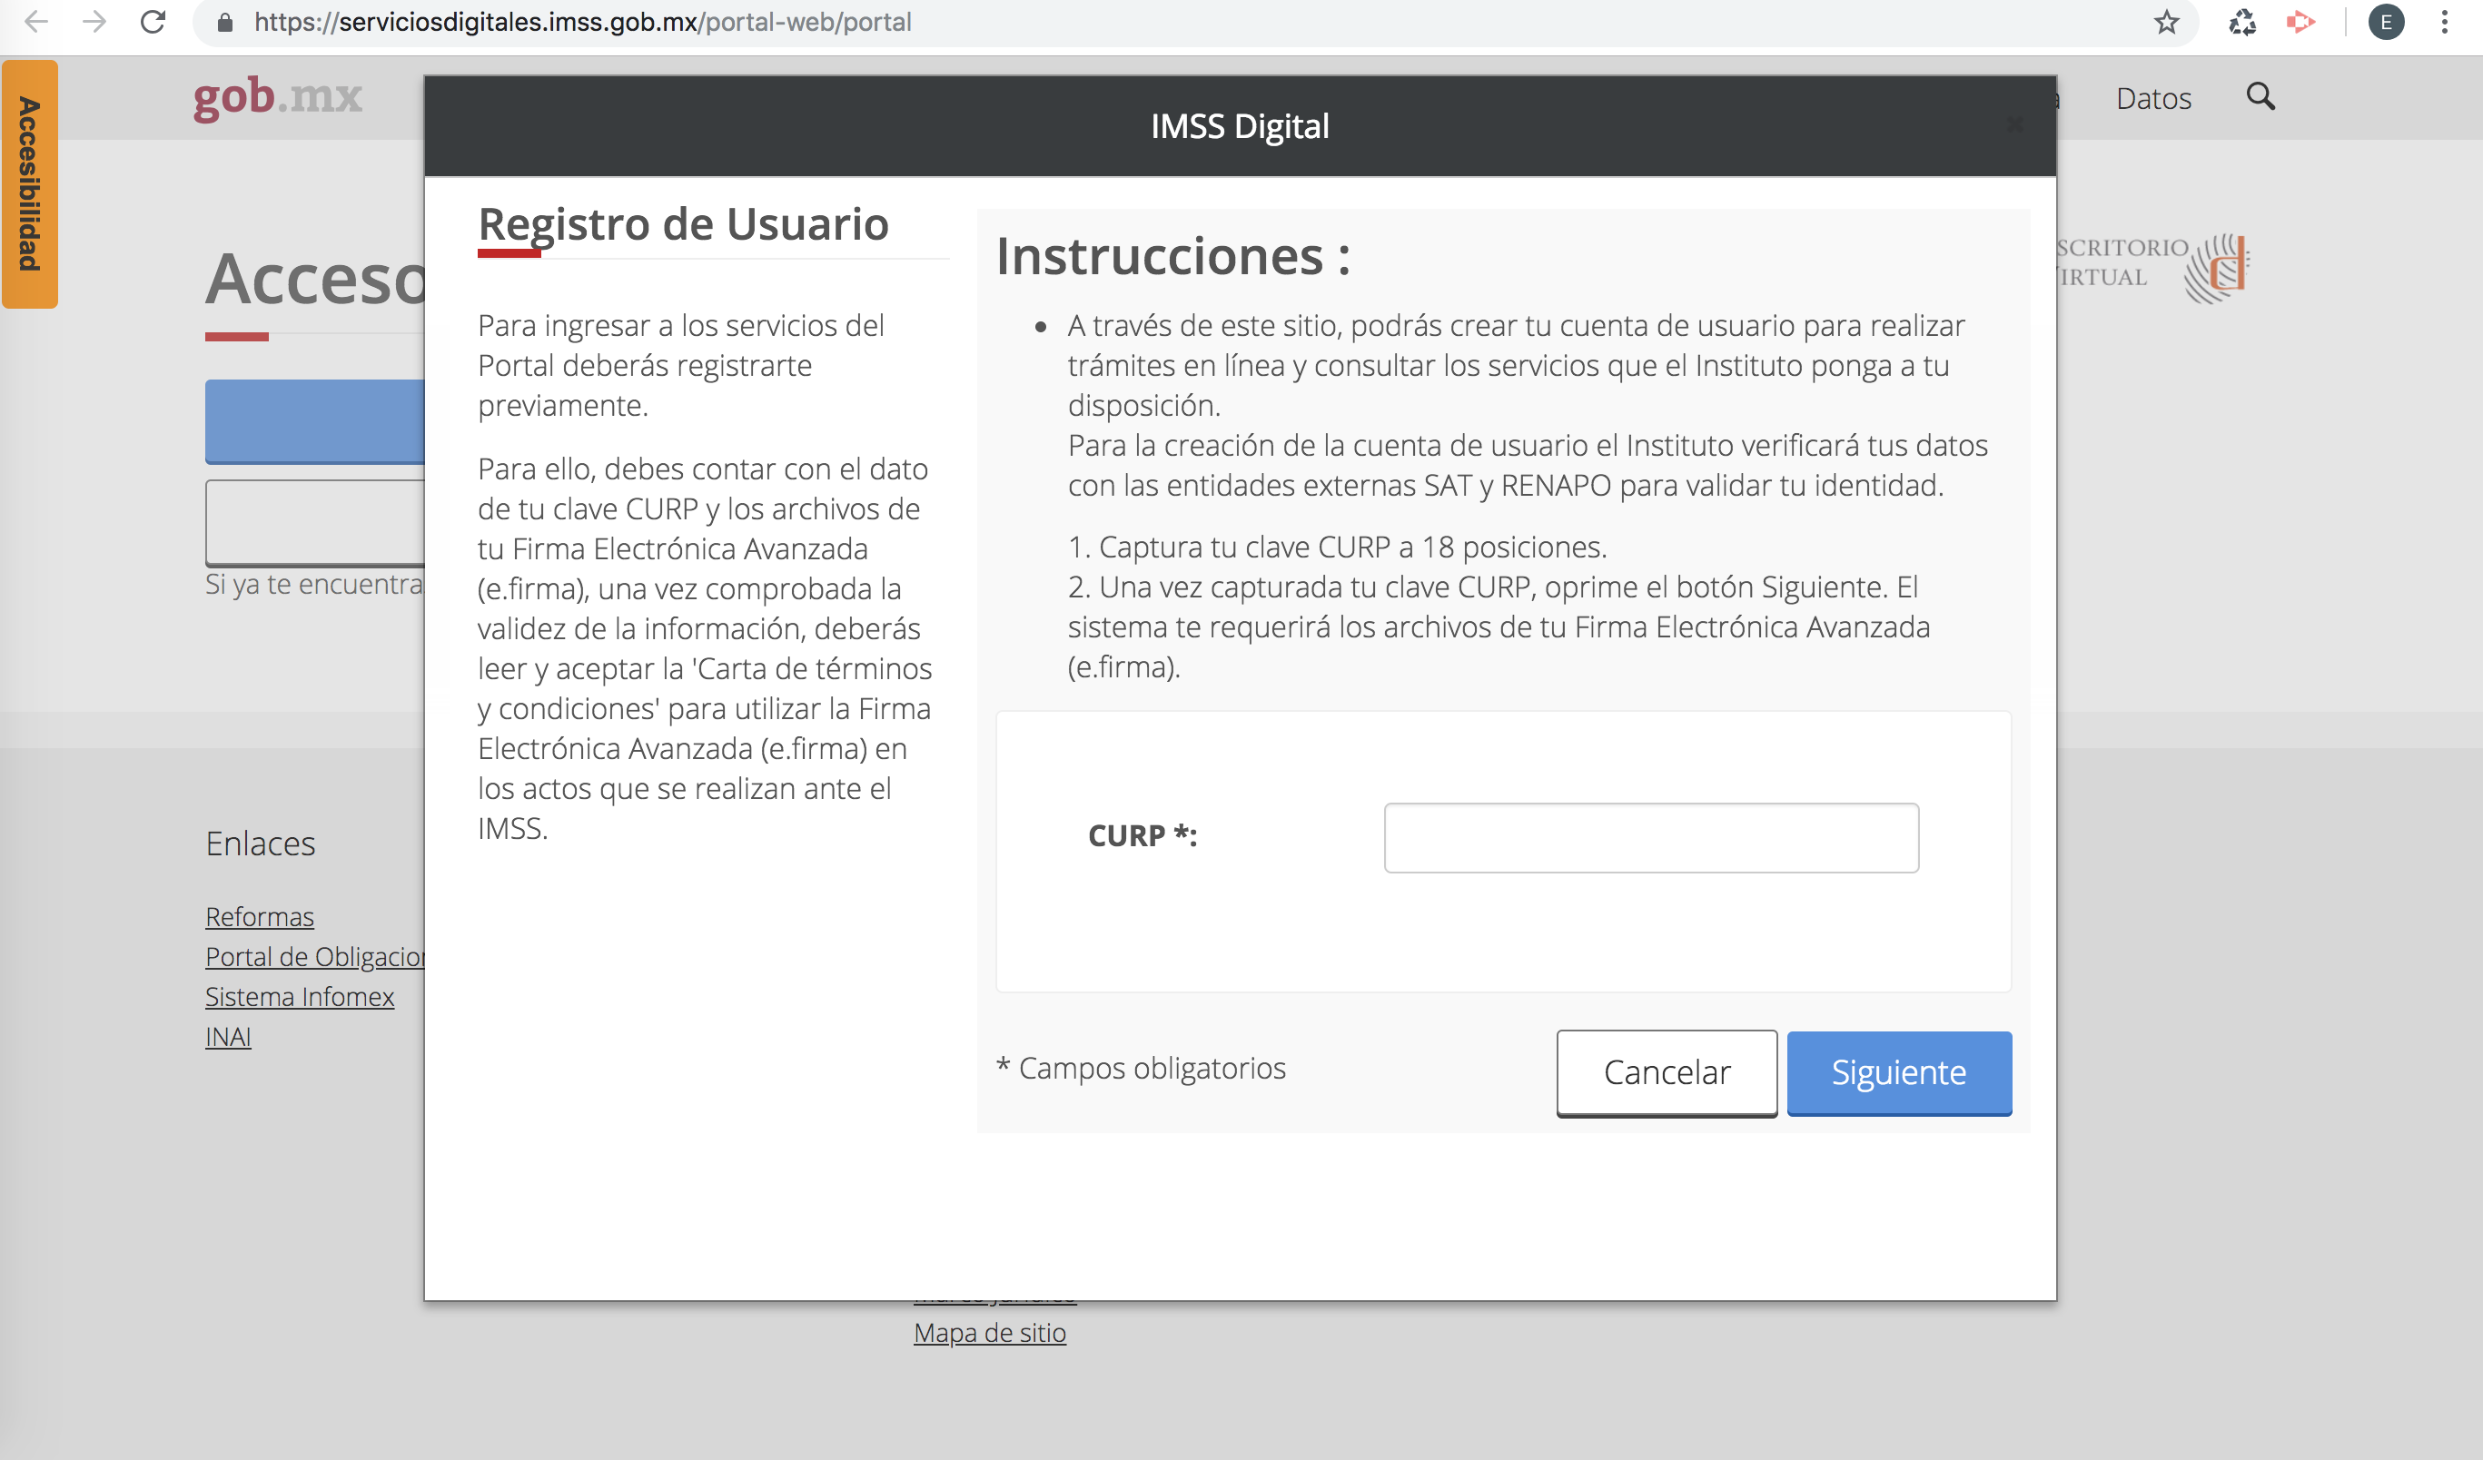2483x1460 pixels.
Task: Open the Reformas link
Action: (259, 916)
